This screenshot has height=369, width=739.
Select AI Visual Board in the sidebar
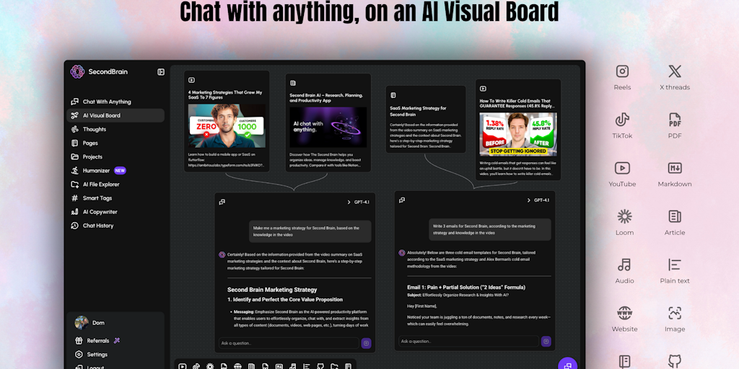pos(115,115)
